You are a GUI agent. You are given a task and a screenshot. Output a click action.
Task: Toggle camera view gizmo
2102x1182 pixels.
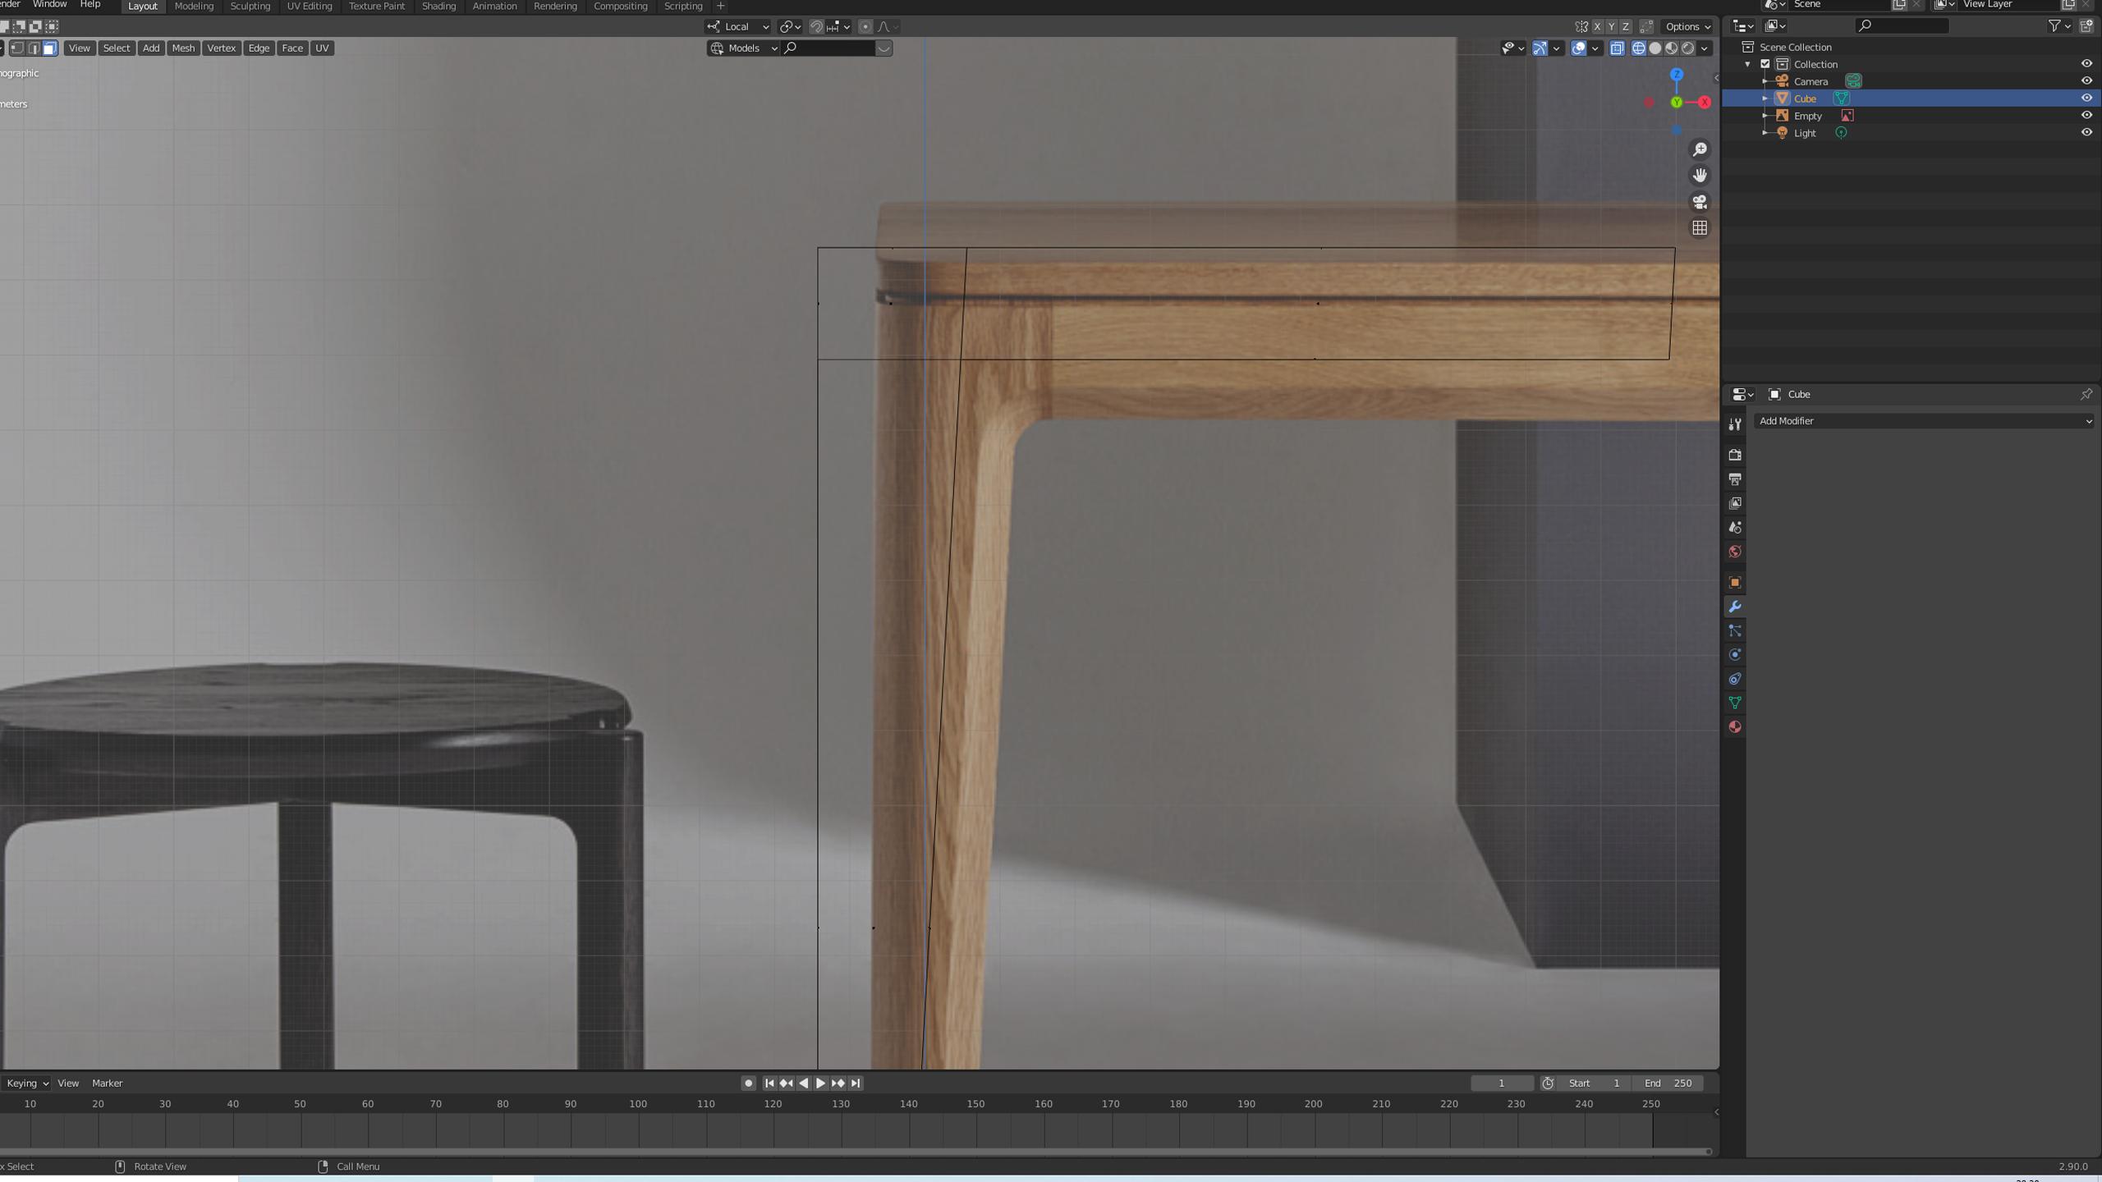pyautogui.click(x=1700, y=202)
